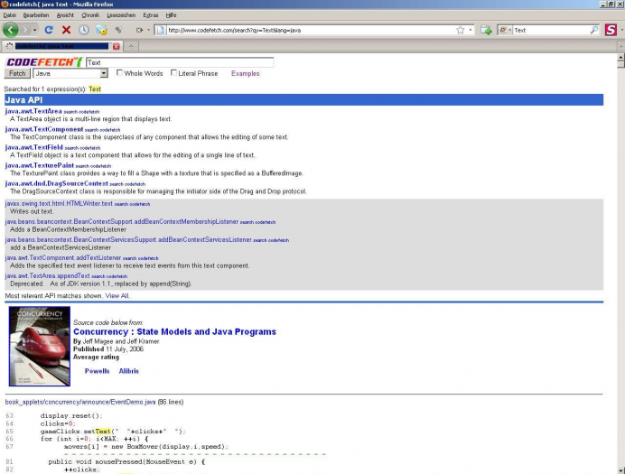Open the Bearbeiten menu

point(36,15)
